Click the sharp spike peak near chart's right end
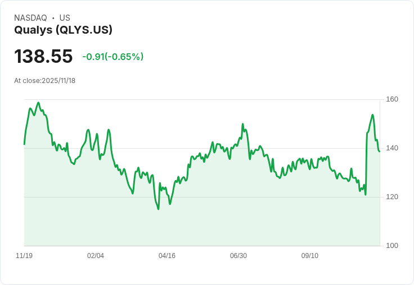 click(372, 115)
